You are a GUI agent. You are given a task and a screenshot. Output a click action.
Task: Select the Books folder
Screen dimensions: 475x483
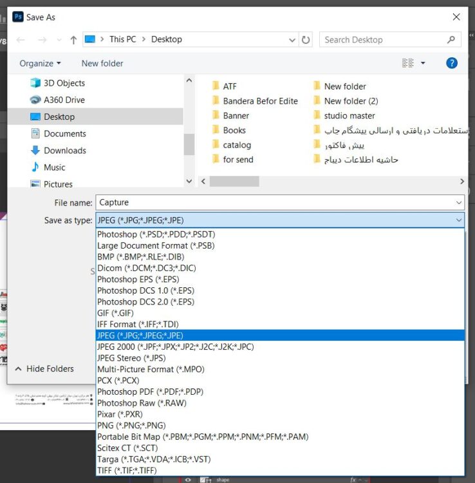click(229, 130)
